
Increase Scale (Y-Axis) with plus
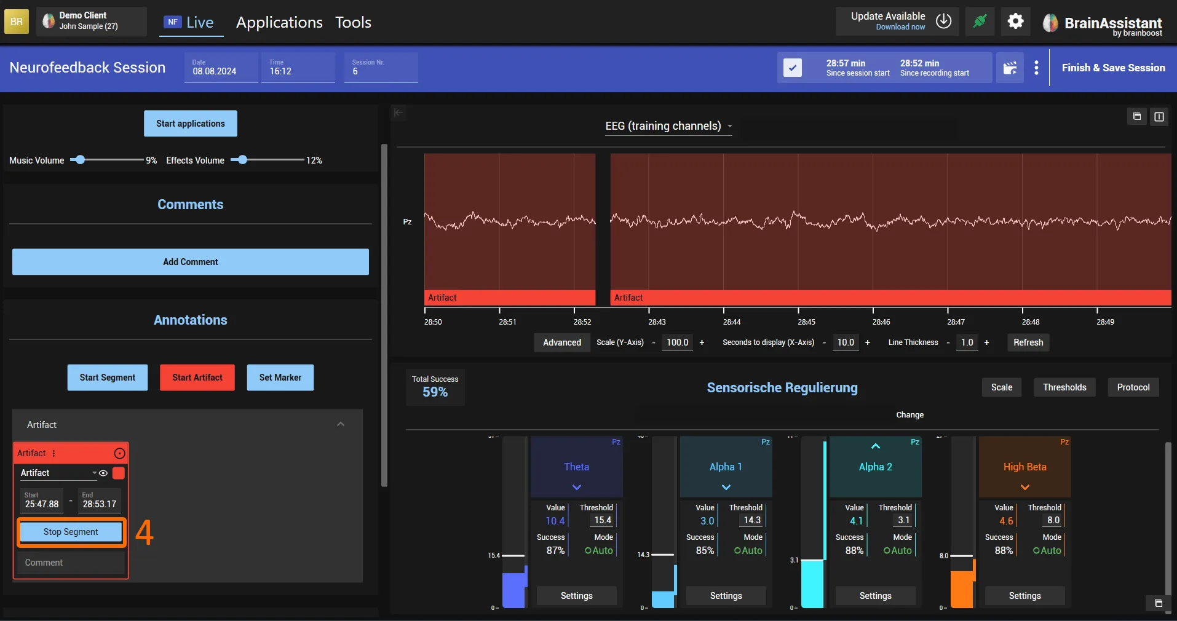click(x=702, y=342)
